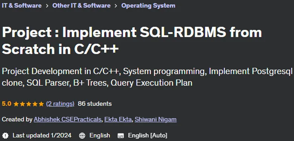Click the course title heading
This screenshot has height=141, width=294.
click(132, 40)
